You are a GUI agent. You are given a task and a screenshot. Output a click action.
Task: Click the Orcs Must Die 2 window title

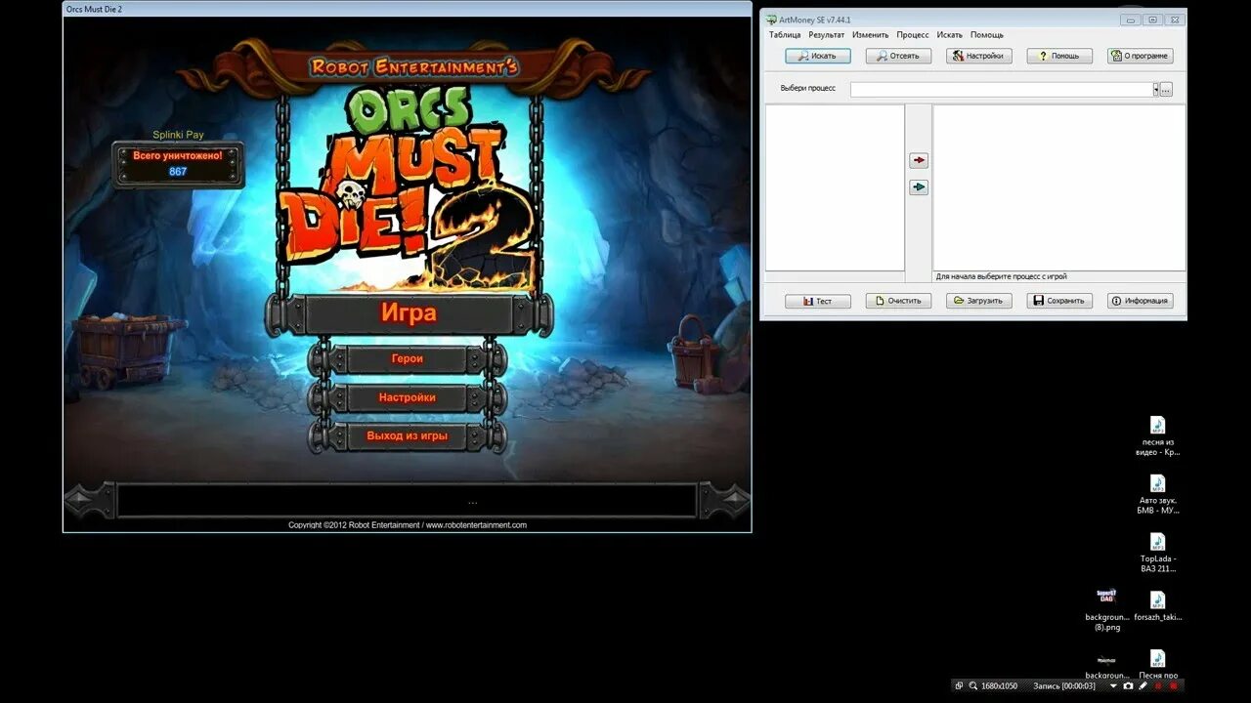pyautogui.click(x=95, y=9)
